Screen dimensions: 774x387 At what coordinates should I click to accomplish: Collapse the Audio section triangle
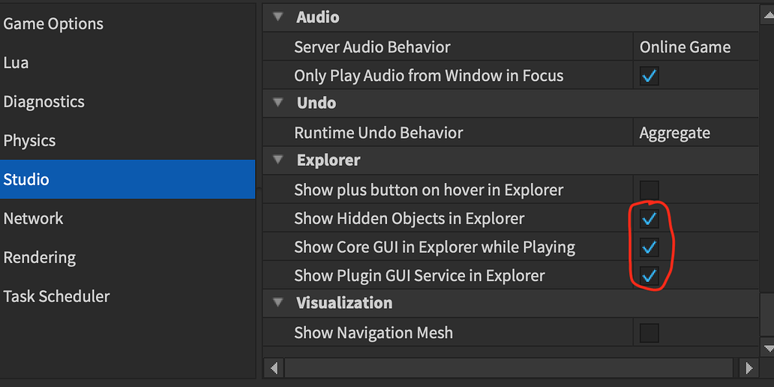tap(279, 17)
